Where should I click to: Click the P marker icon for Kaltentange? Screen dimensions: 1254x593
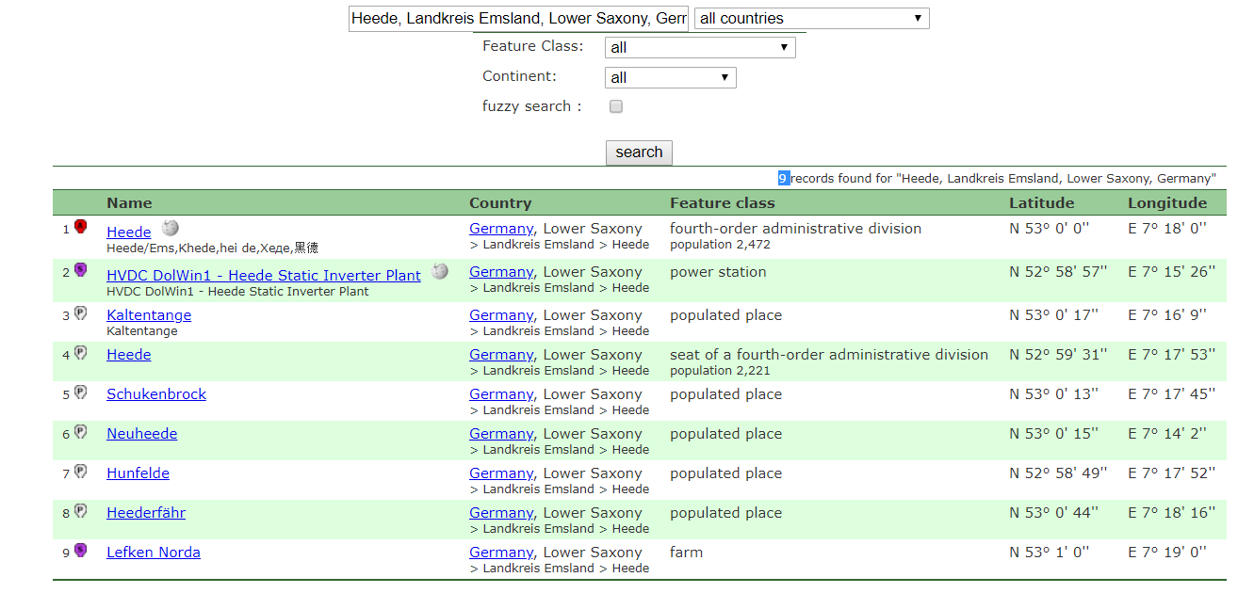coord(81,313)
